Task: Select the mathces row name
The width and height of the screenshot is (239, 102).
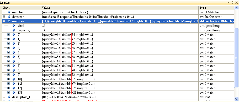Action: (18, 21)
